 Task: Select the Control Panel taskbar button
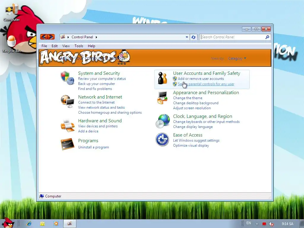(70, 224)
